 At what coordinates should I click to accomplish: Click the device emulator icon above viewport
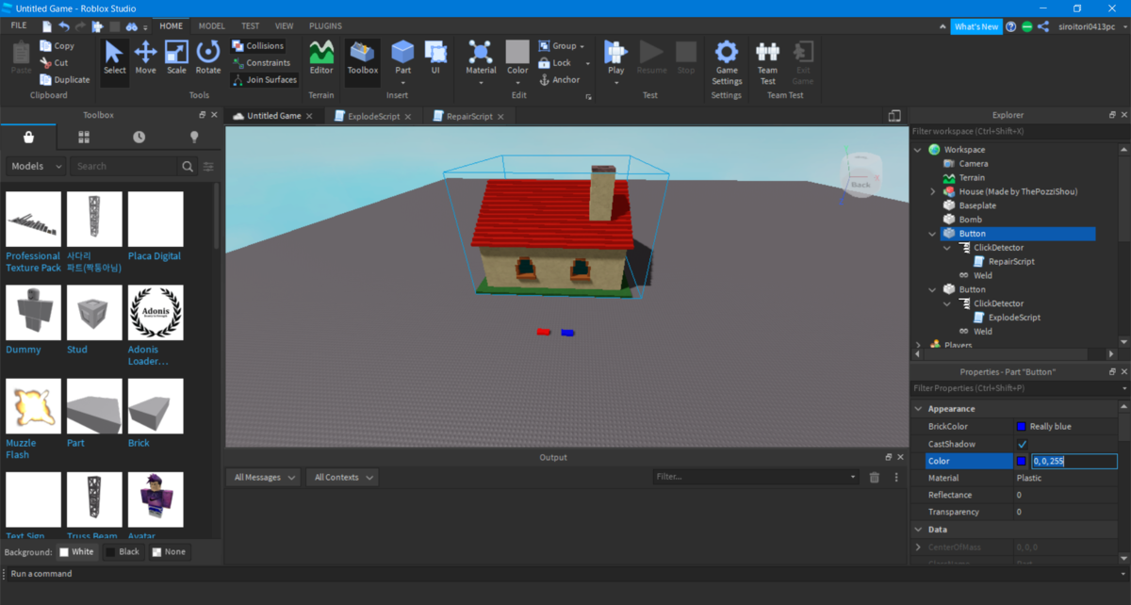click(894, 115)
